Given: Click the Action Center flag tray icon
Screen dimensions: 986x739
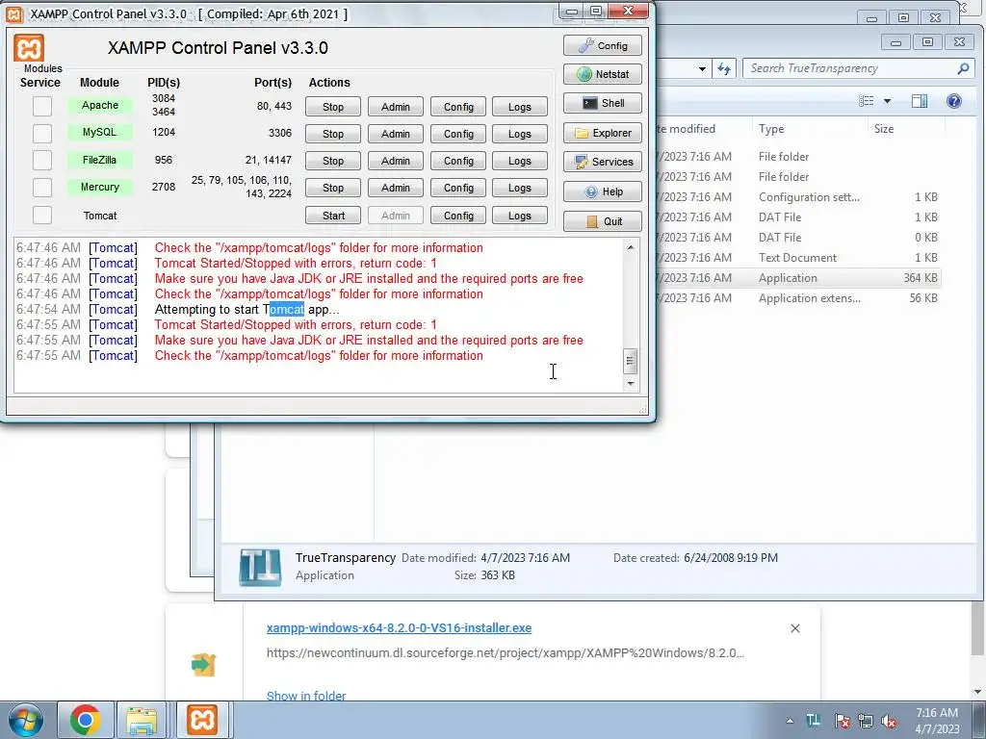Looking at the screenshot, I should pyautogui.click(x=842, y=720).
